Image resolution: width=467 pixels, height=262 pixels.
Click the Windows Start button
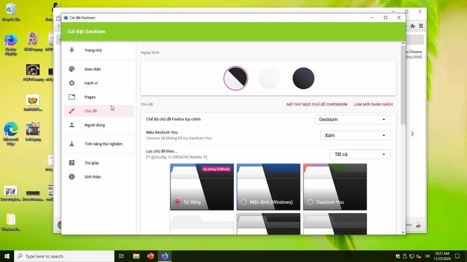7,256
